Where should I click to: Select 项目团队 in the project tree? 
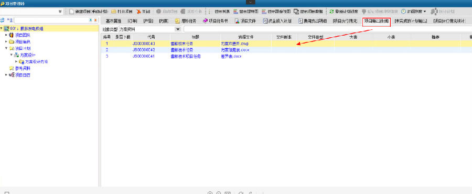(23, 35)
